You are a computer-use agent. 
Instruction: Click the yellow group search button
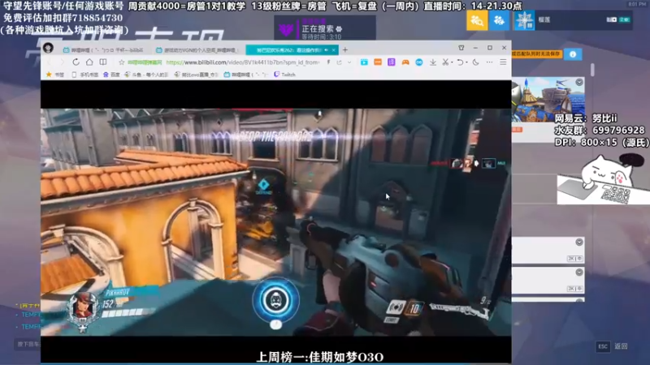477,19
